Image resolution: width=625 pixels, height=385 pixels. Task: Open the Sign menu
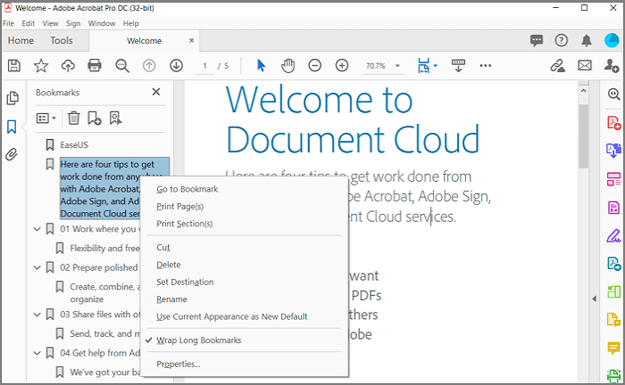coord(73,23)
